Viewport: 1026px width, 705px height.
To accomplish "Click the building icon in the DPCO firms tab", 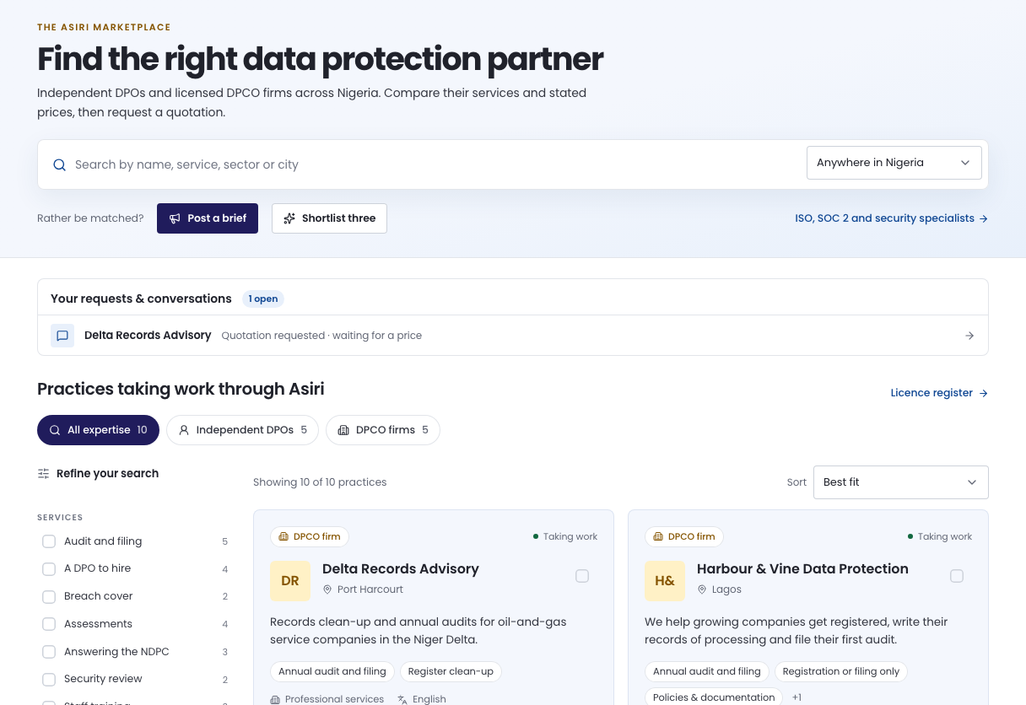I will coord(343,430).
